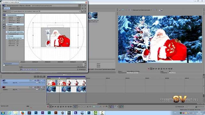
Task: Open the preview quality dropdown in preview toolbar
Action: click(x=152, y=10)
